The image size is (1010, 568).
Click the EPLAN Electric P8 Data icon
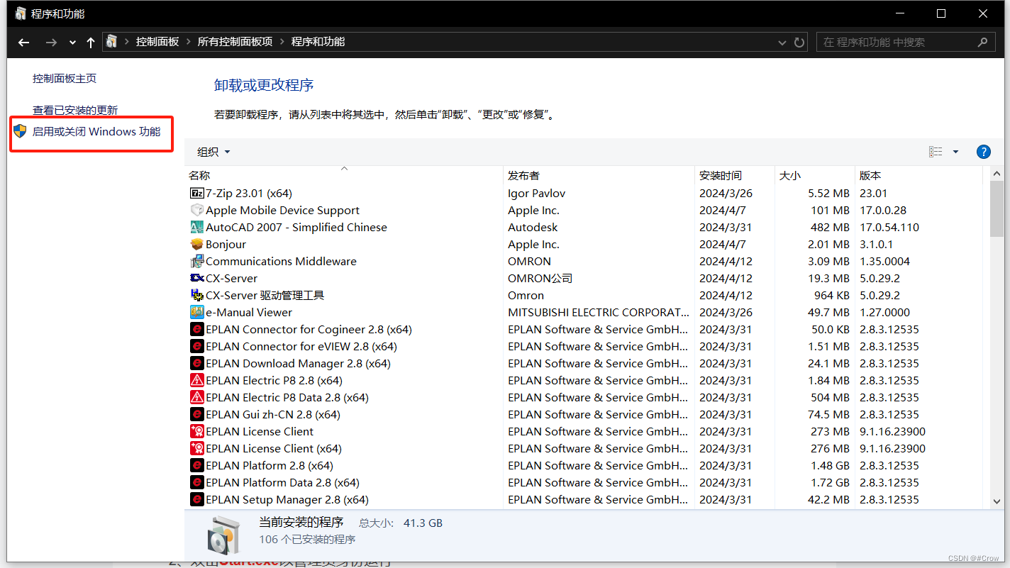pos(197,397)
